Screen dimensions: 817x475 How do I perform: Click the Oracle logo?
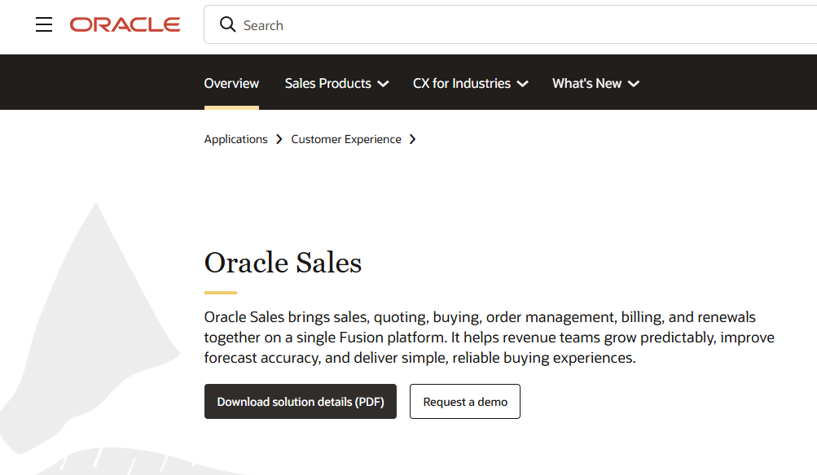point(125,24)
